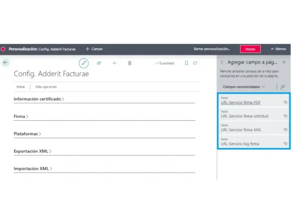Expand the Información certificado section
291x224 pixels.
(x=39, y=99)
